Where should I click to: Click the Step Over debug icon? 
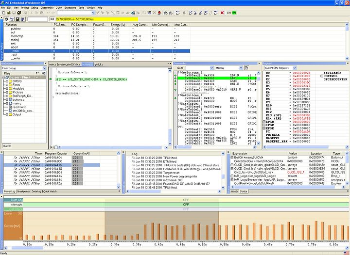pyautogui.click(x=191, y=13)
